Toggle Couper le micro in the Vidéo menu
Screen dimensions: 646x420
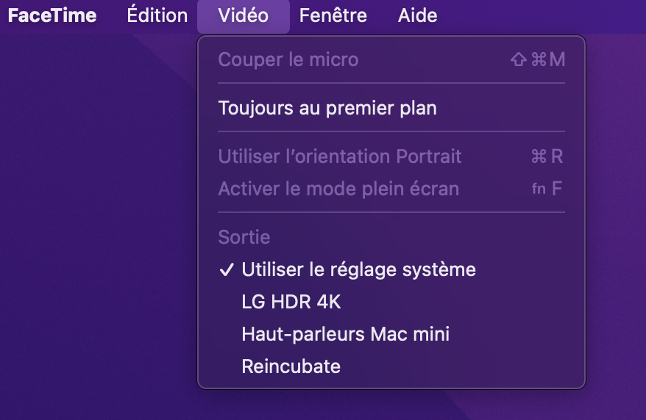pyautogui.click(x=288, y=60)
